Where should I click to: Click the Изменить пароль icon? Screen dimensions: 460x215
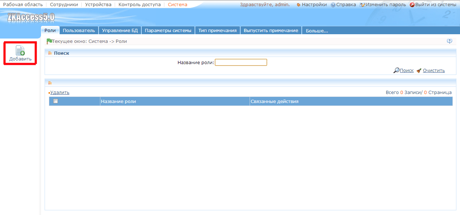363,5
